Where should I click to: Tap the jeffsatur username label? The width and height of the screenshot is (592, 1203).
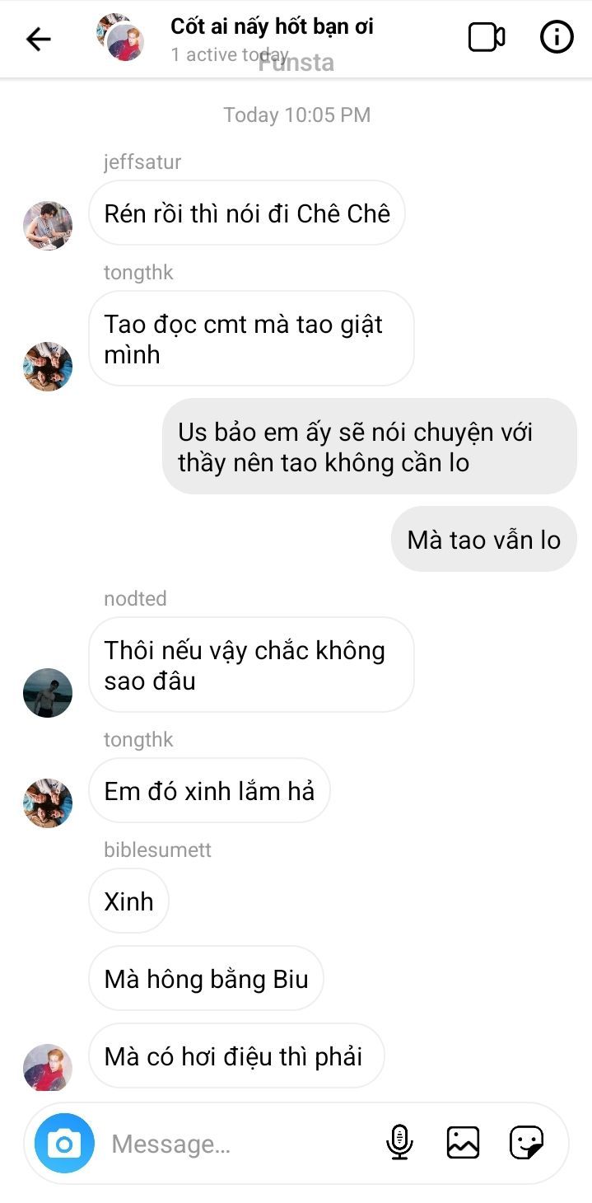tap(142, 162)
